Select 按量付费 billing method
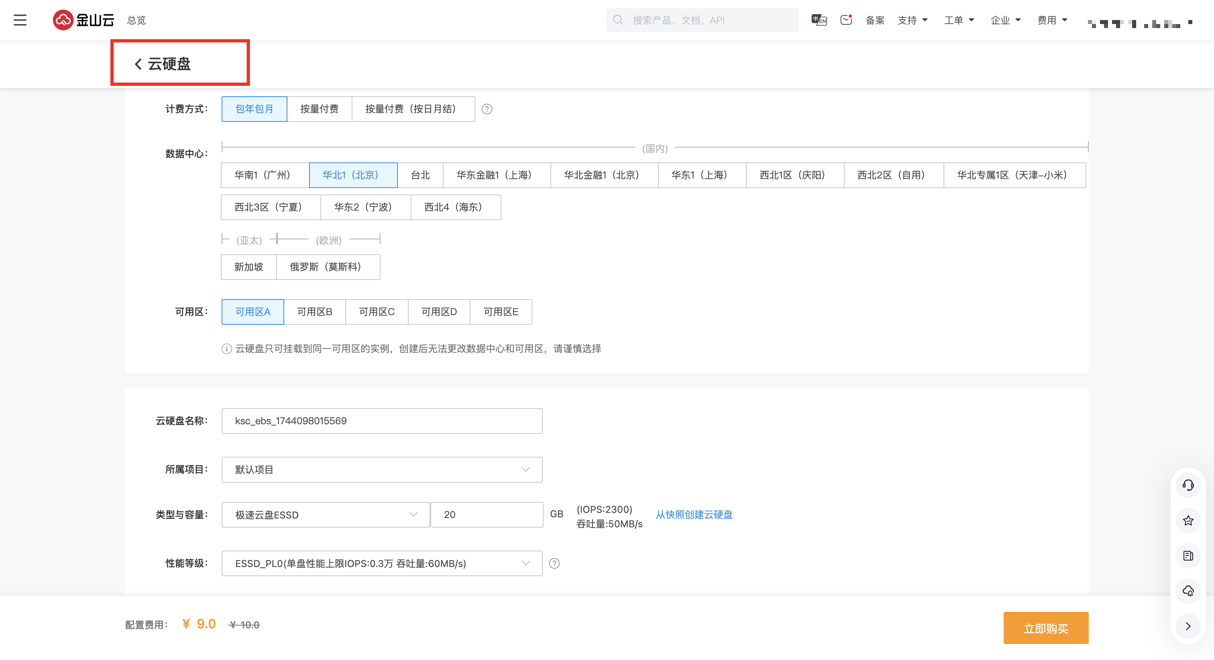 (319, 109)
